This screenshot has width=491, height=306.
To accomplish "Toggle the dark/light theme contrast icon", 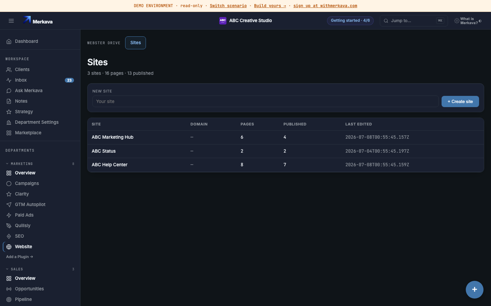I will pyautogui.click(x=480, y=21).
